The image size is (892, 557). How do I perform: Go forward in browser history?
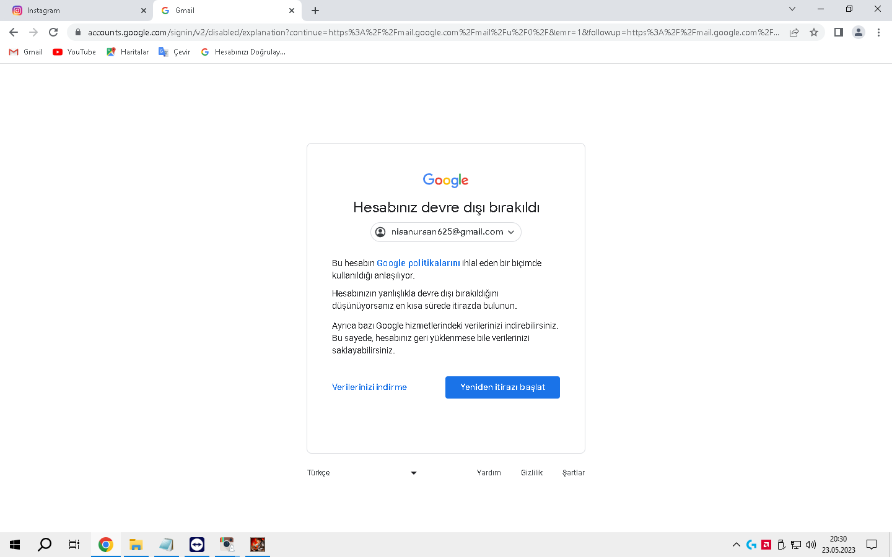pyautogui.click(x=33, y=32)
